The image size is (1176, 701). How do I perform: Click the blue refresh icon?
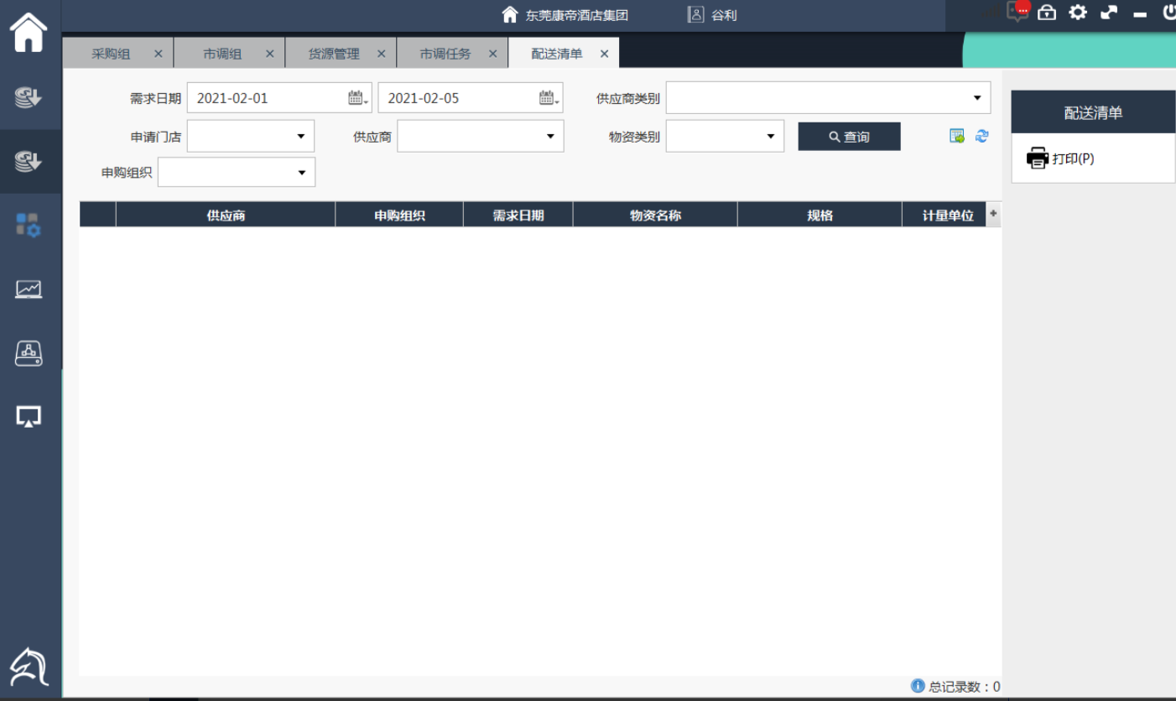(981, 136)
